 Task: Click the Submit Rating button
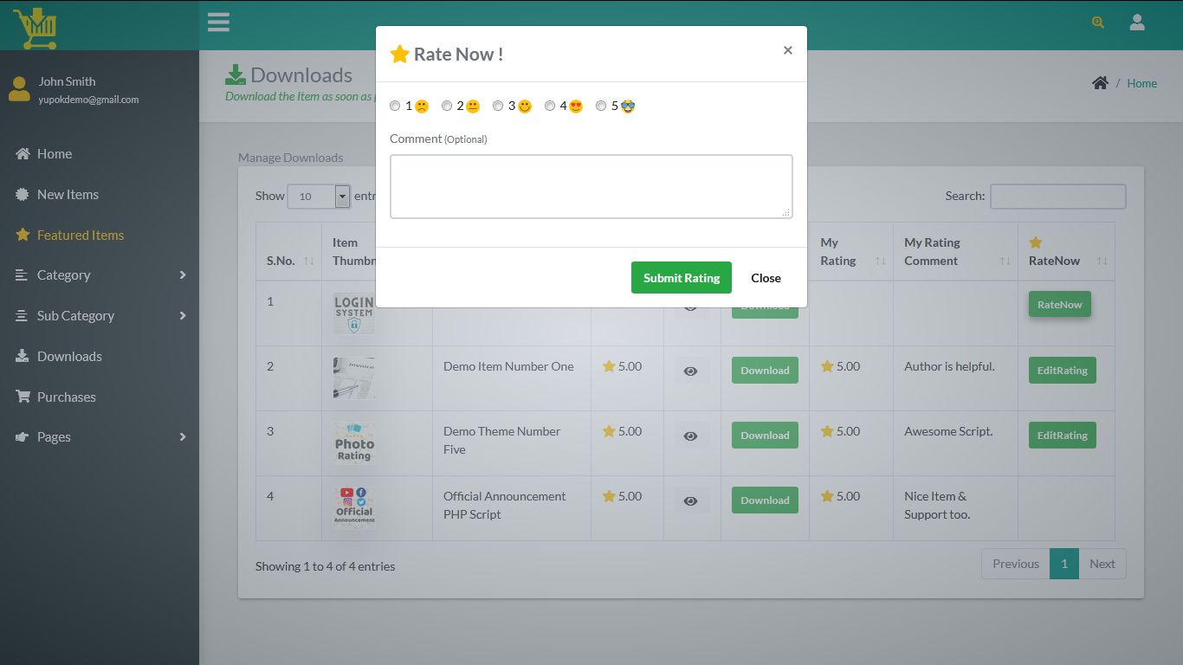pos(681,277)
